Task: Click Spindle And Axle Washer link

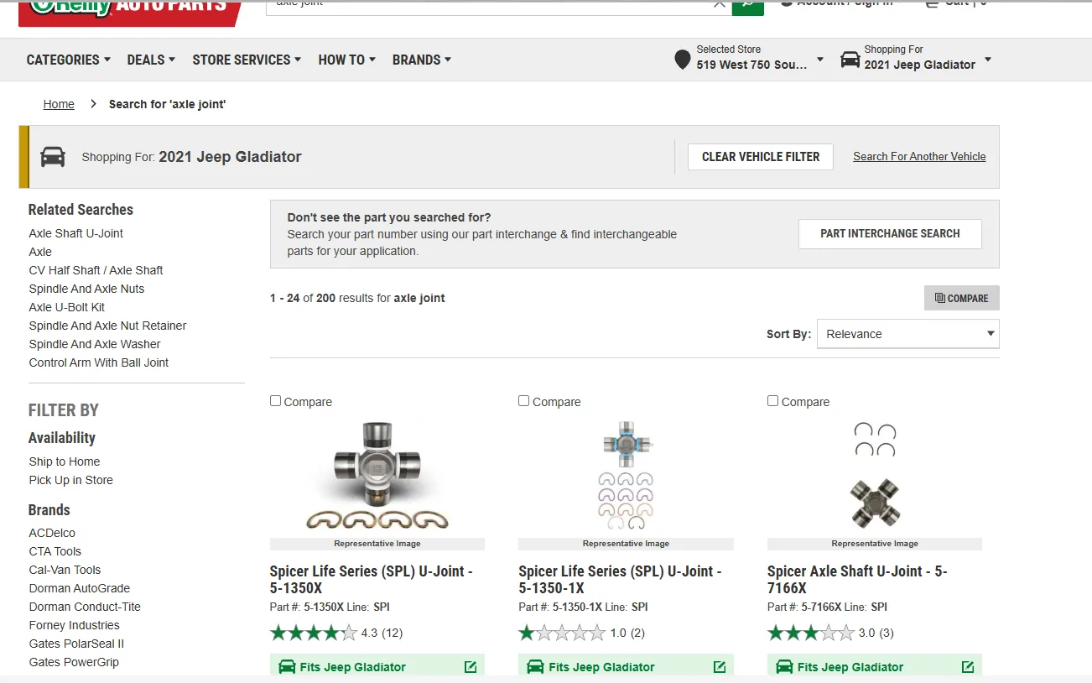Action: (x=95, y=344)
